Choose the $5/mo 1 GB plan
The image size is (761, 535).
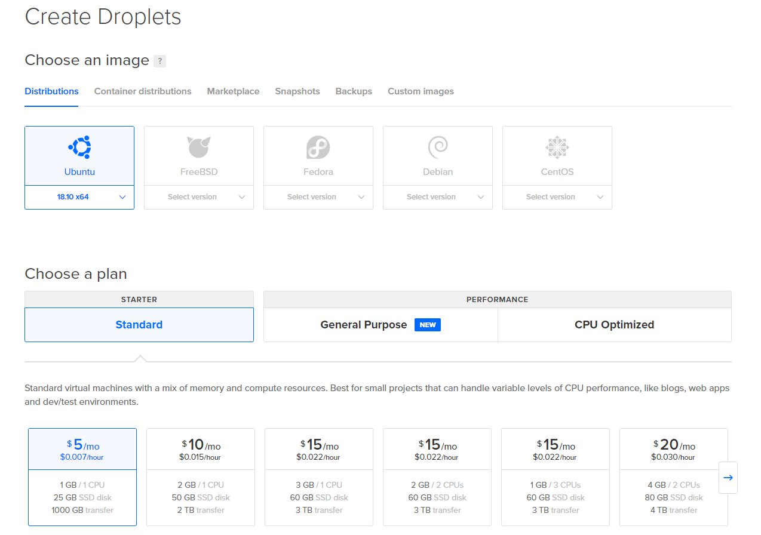click(82, 477)
